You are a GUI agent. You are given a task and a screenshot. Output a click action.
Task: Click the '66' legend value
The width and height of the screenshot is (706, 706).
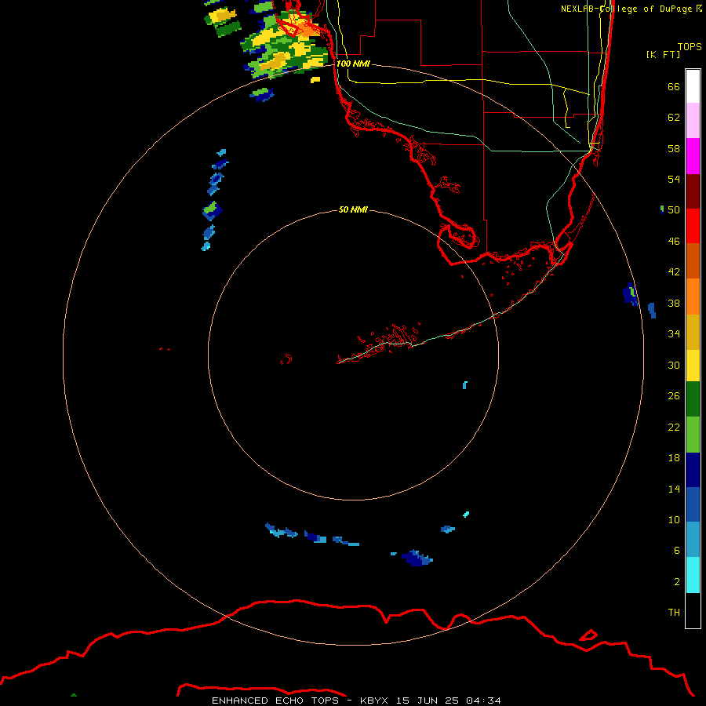[x=674, y=86]
